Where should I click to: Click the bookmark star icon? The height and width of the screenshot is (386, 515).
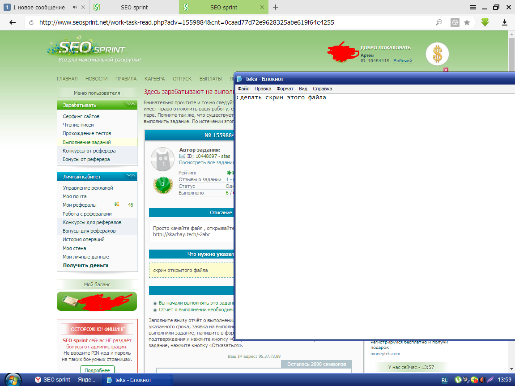click(467, 22)
